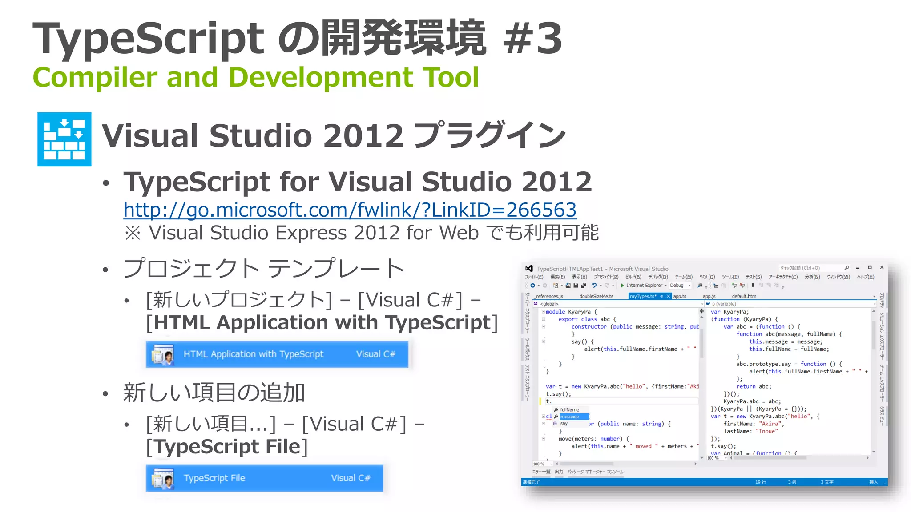The image size is (911, 512).
Task: Click the HTML Application template icon
Action: pyautogui.click(x=162, y=355)
